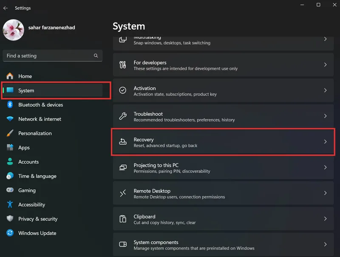Click the back arrow in Settings
The height and width of the screenshot is (257, 340).
click(6, 8)
